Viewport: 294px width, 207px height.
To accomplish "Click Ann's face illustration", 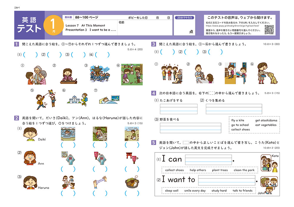I will (30, 158).
